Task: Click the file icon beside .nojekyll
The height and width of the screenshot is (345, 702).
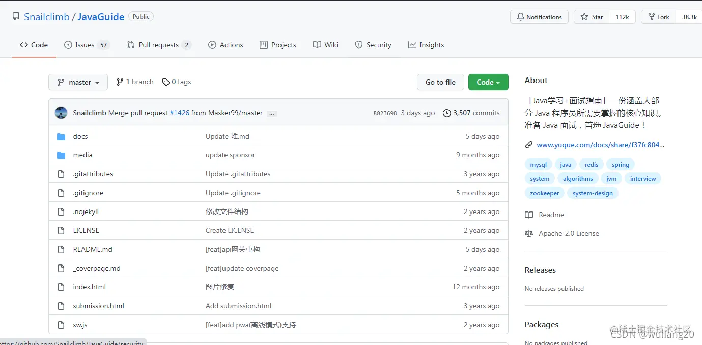Action: 61,211
